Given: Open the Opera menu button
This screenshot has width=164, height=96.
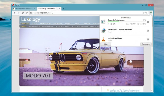Looking at the screenshot, I should click(16, 5).
